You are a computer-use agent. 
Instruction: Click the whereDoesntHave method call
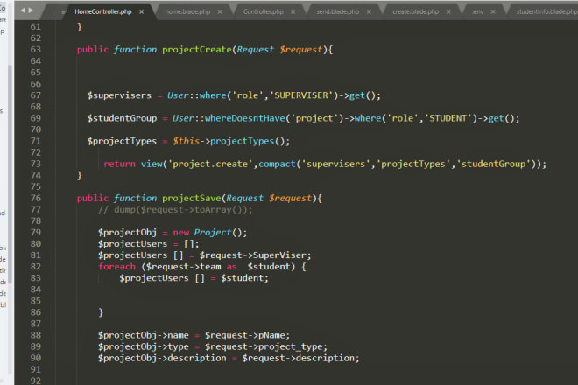tap(245, 118)
